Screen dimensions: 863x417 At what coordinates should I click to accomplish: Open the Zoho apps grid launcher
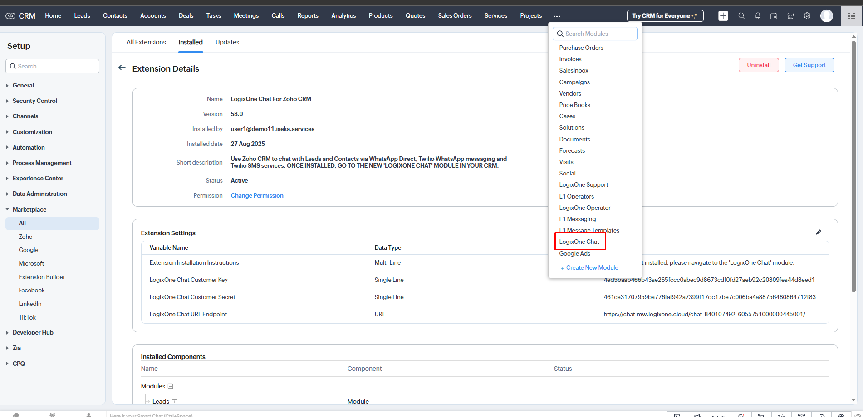852,16
